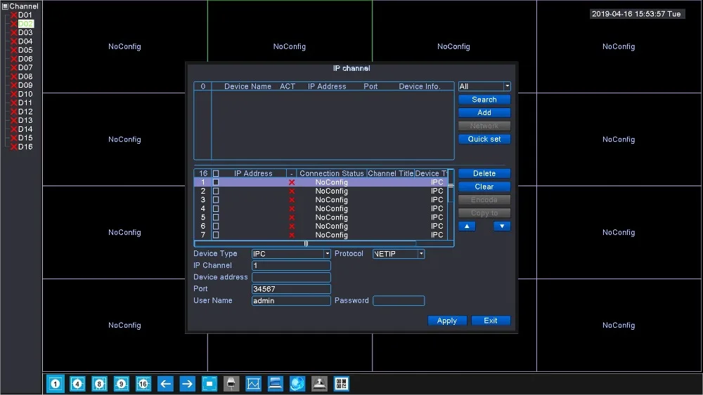The image size is (703, 395).
Task: Toggle full screen view icon
Action: click(x=209, y=384)
